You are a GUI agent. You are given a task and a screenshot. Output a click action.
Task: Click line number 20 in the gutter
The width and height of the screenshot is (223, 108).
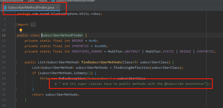pos(4,84)
